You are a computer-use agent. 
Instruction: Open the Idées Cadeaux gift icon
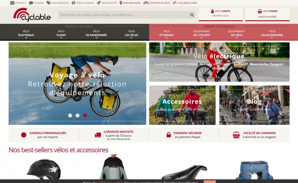coord(74,3)
